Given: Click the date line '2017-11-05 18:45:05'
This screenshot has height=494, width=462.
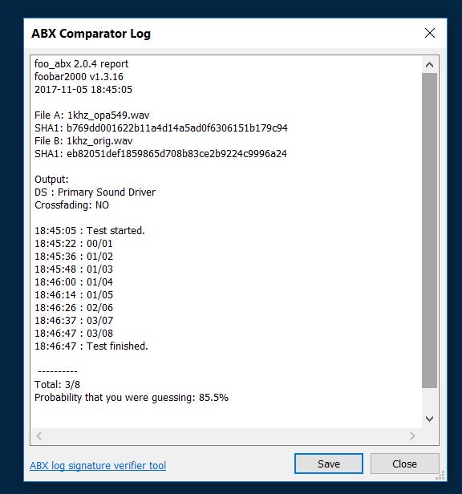Looking at the screenshot, I should tap(83, 90).
